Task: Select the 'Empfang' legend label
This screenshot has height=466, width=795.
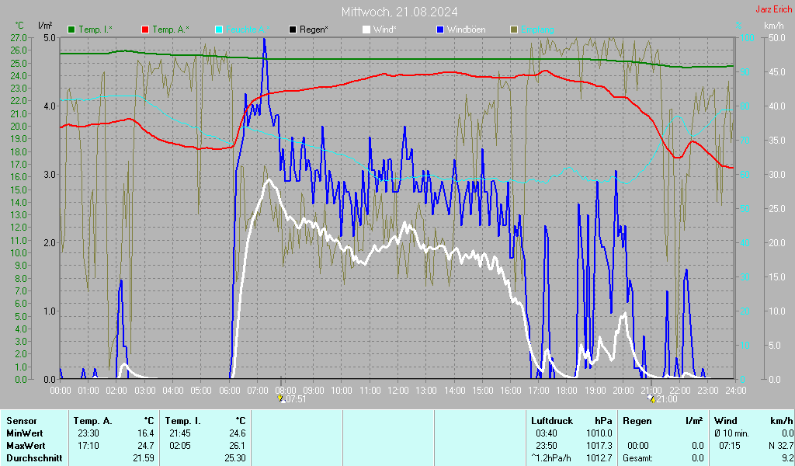Action: (x=537, y=30)
